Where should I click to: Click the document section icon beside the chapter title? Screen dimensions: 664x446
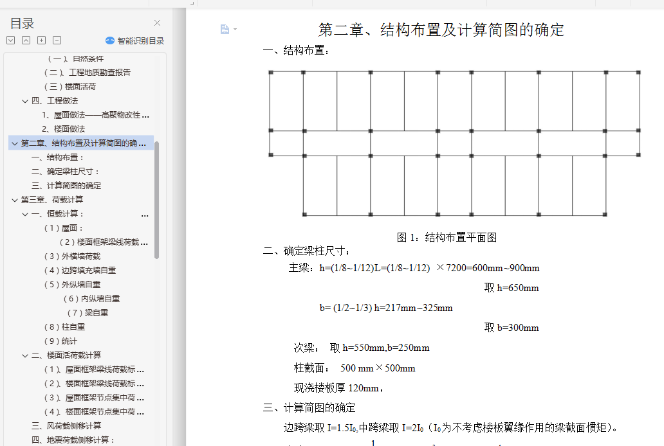(225, 29)
